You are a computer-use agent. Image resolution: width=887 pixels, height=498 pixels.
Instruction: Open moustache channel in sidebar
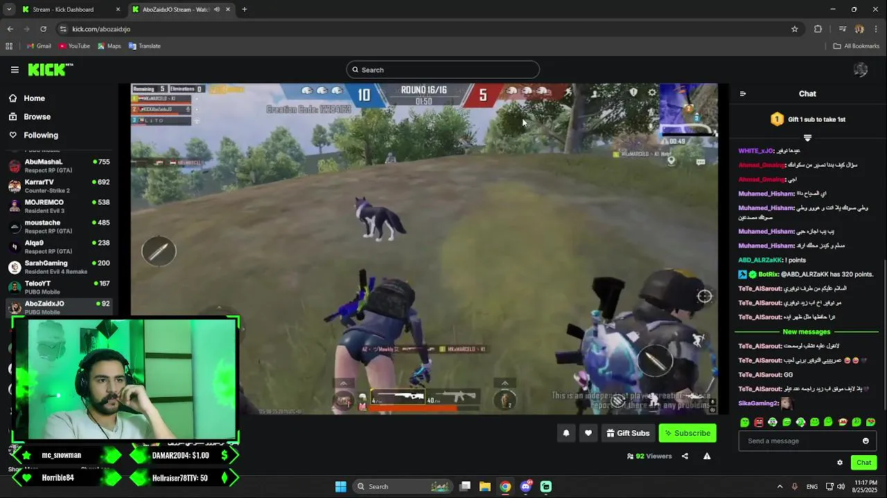tap(60, 226)
